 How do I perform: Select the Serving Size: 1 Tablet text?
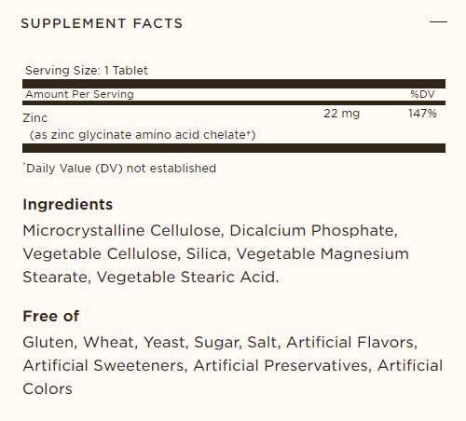pyautogui.click(x=87, y=71)
